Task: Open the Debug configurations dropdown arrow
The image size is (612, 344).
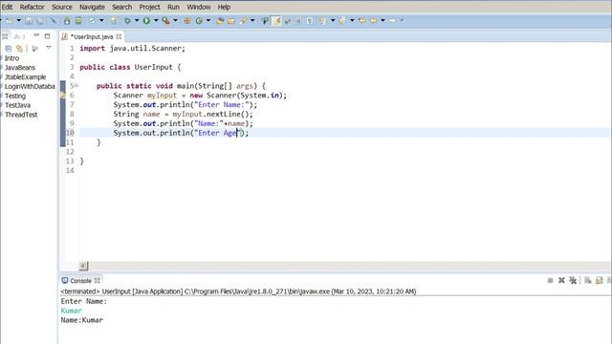Action: click(137, 20)
